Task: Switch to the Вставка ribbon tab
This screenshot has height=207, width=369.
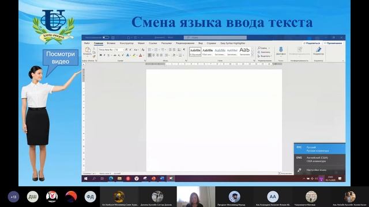Action: point(111,44)
